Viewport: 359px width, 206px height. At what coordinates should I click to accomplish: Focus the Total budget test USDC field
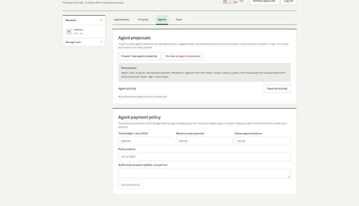click(146, 141)
